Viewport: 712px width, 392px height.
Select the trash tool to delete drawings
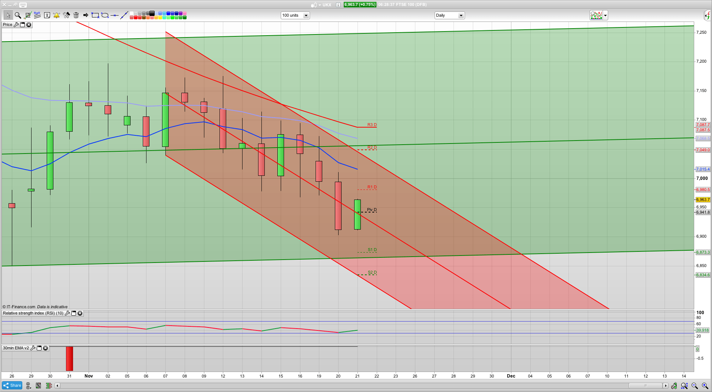[x=76, y=15]
